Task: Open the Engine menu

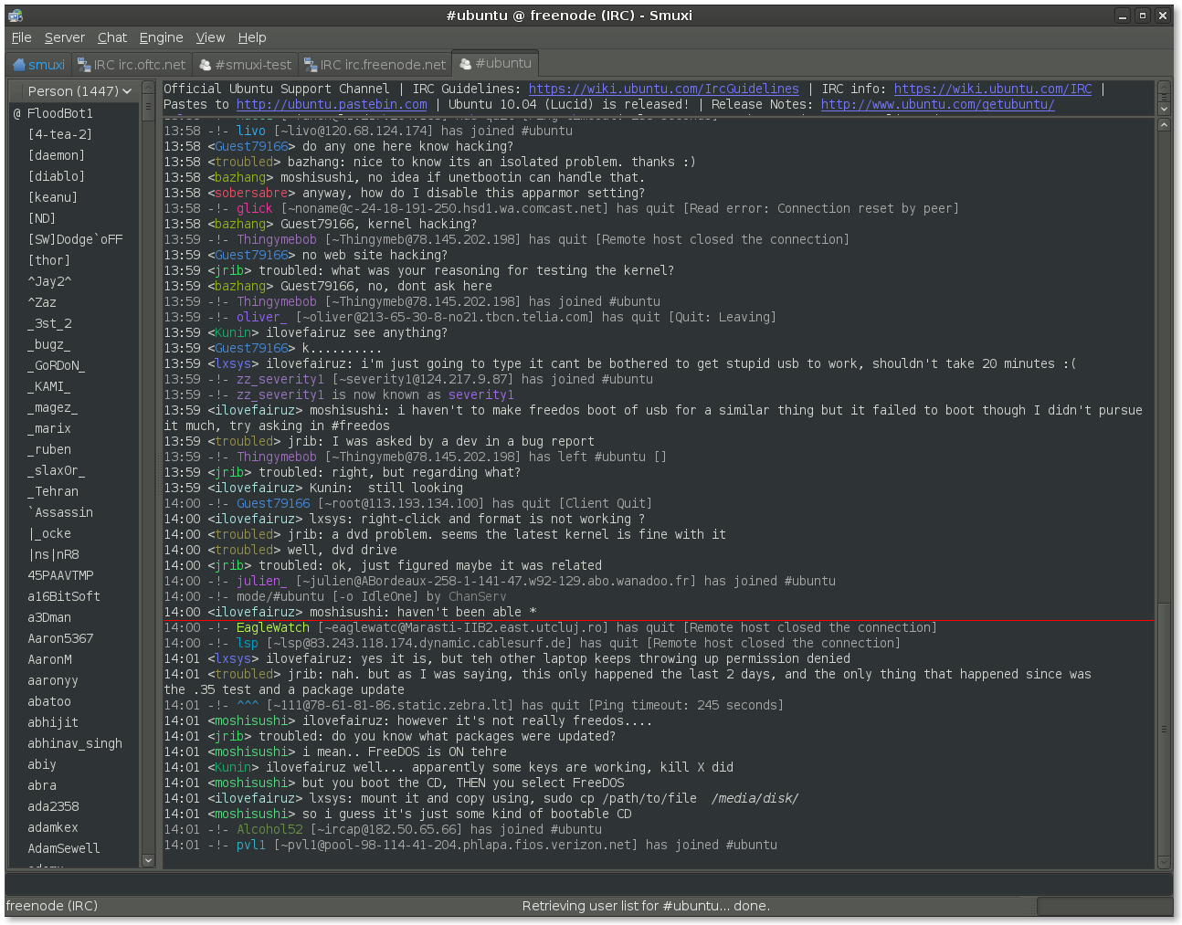Action: pos(161,37)
